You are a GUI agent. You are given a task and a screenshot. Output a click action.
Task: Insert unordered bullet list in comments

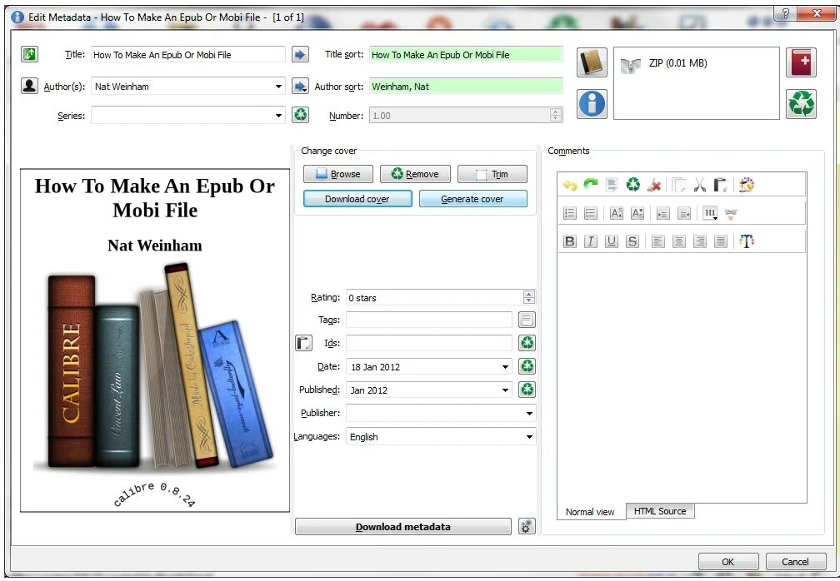tap(590, 213)
